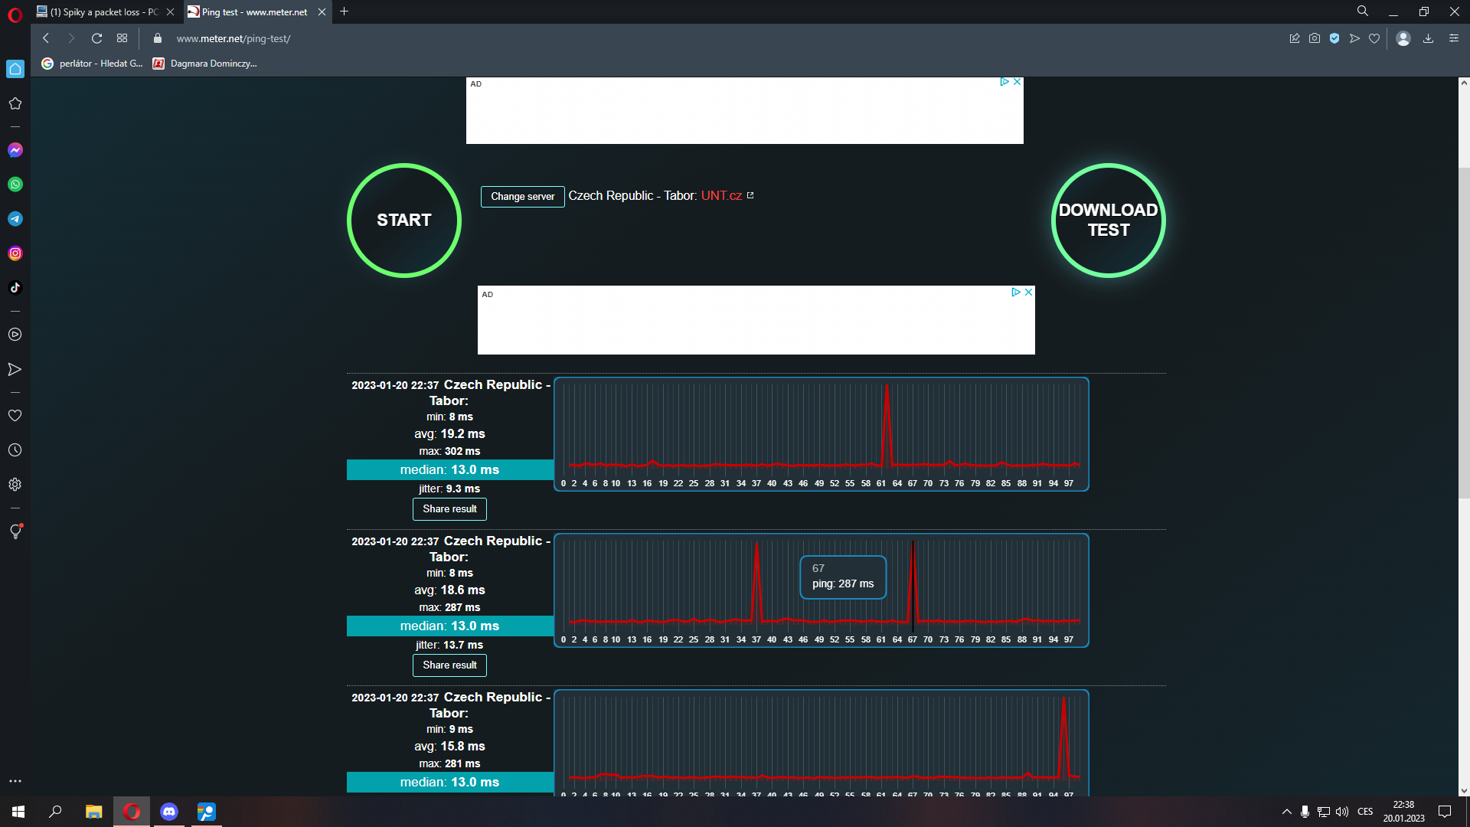The width and height of the screenshot is (1470, 827).
Task: Click the Change server button
Action: tap(522, 197)
